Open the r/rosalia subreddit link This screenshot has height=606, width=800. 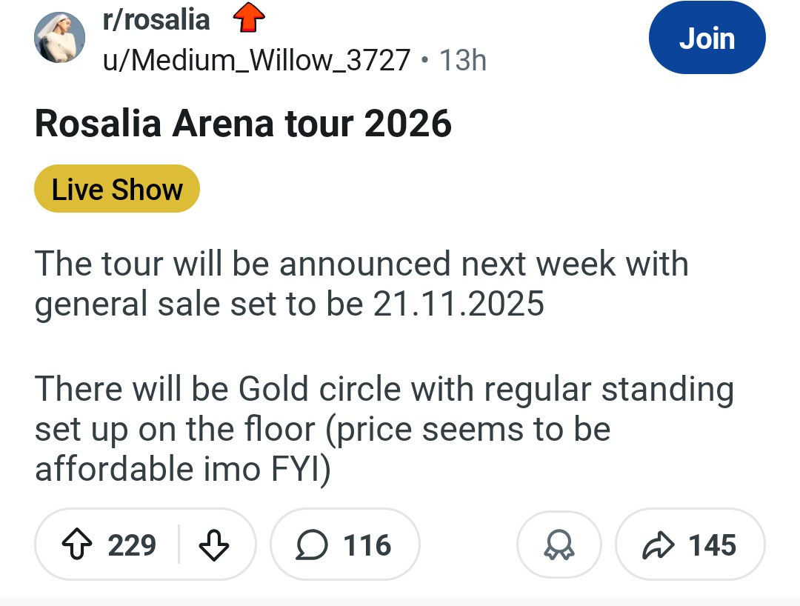pos(156,19)
